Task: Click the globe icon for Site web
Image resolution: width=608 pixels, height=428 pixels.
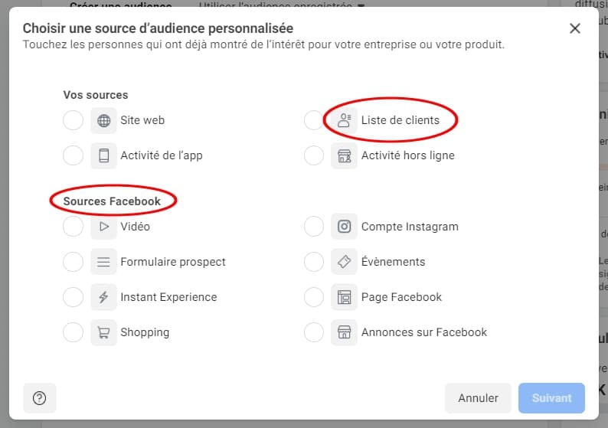Action: pos(103,120)
